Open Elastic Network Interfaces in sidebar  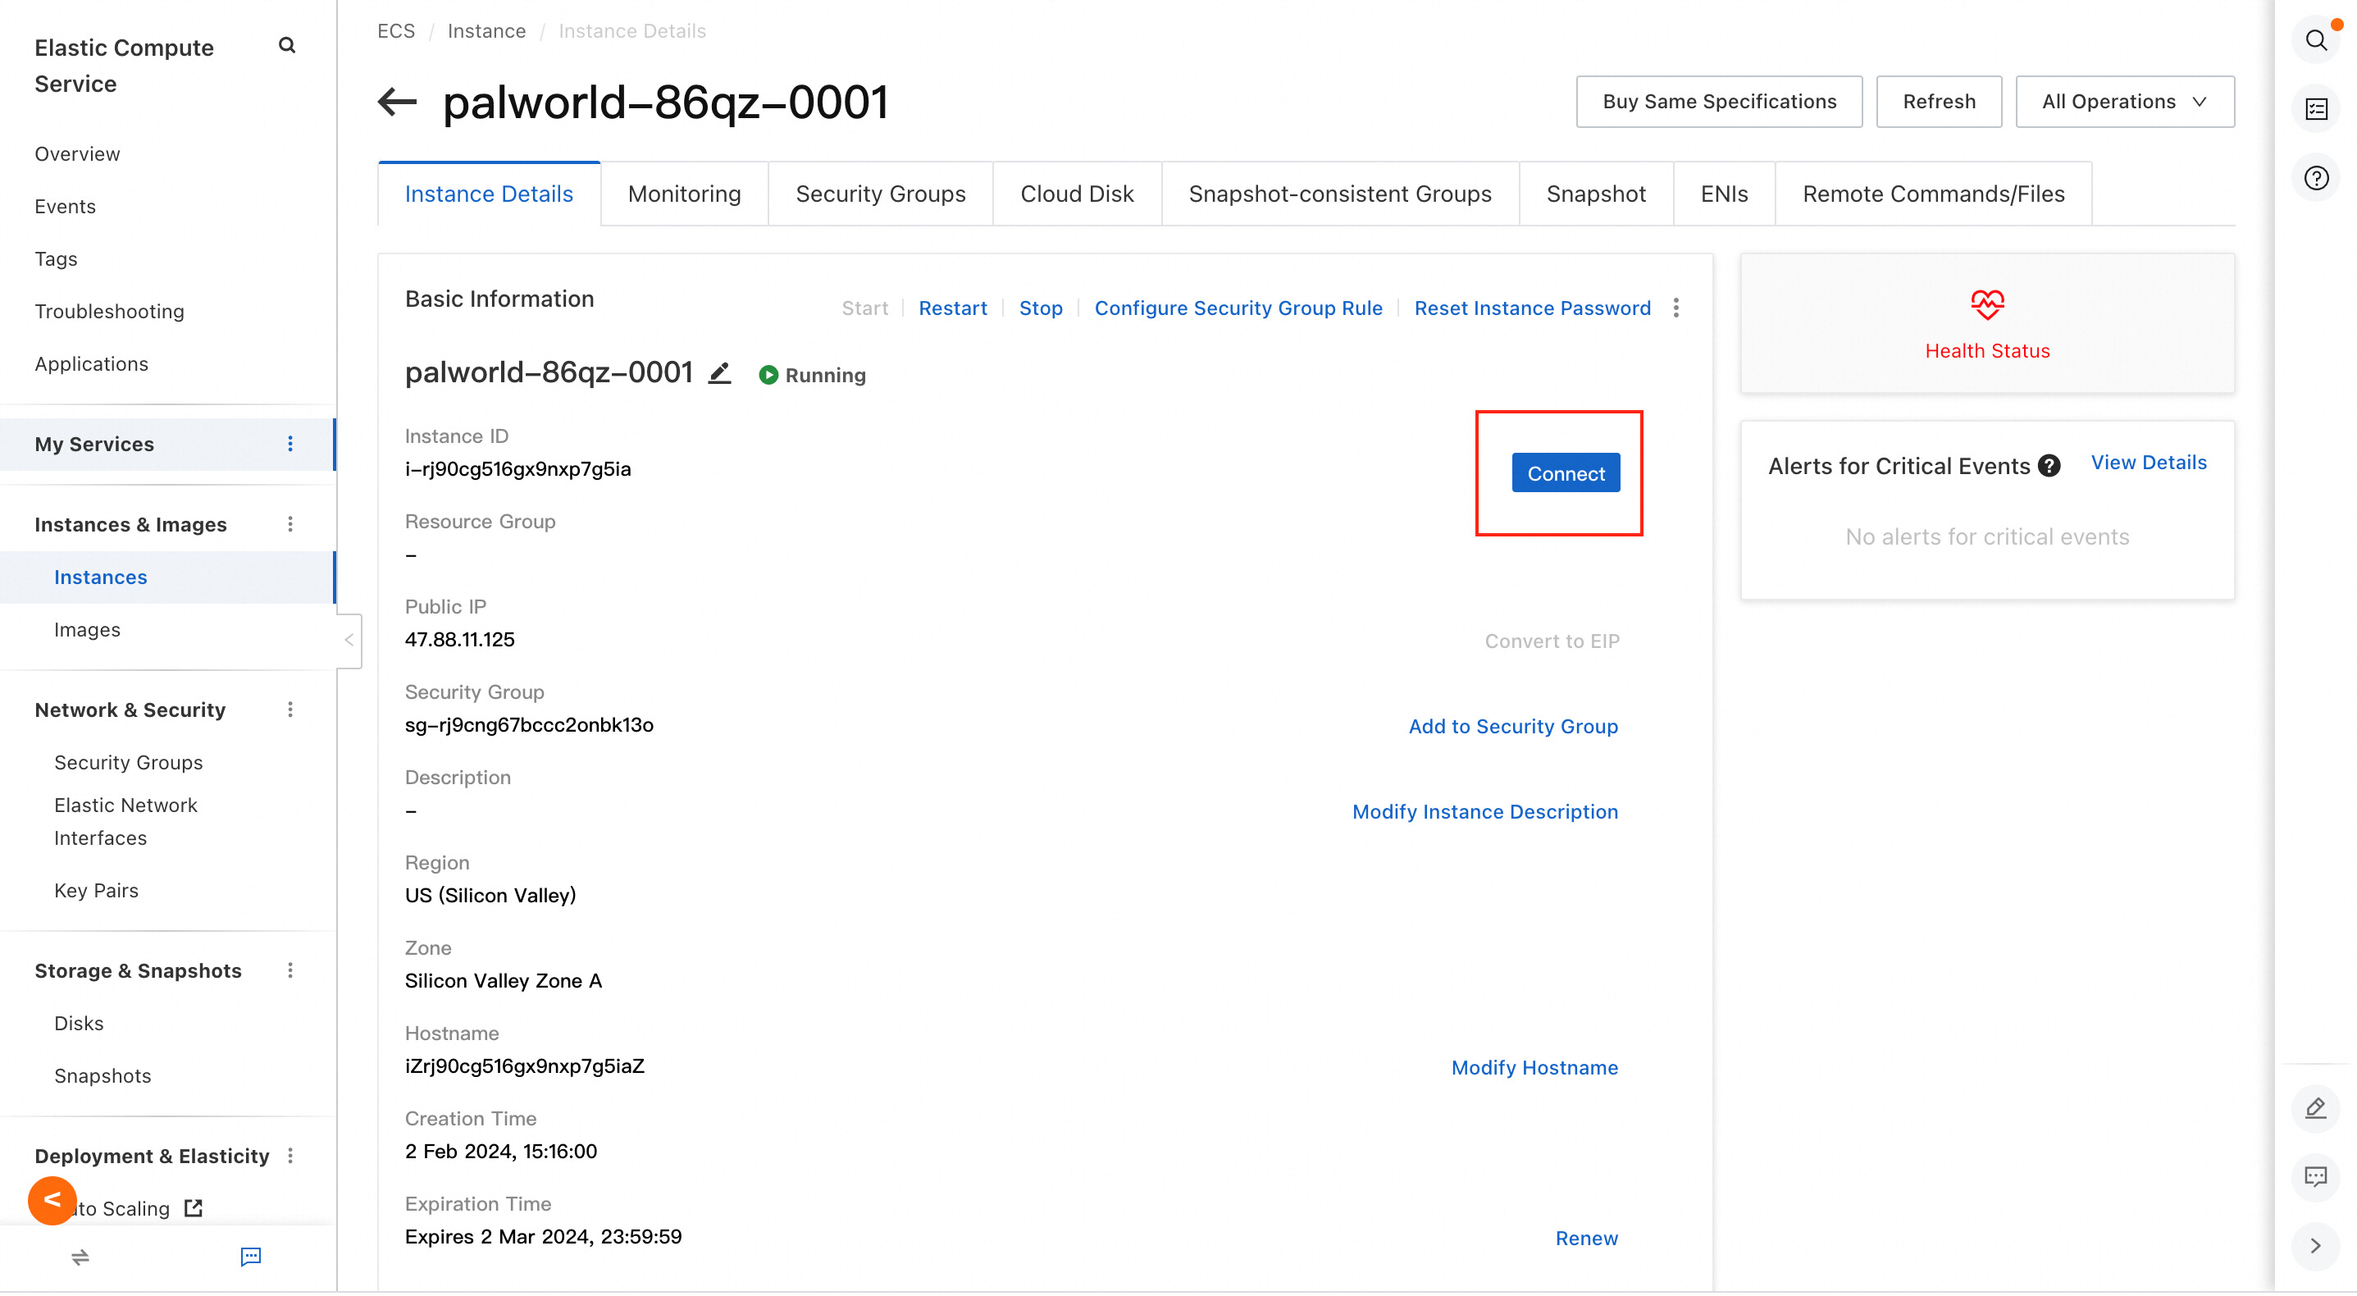click(125, 822)
